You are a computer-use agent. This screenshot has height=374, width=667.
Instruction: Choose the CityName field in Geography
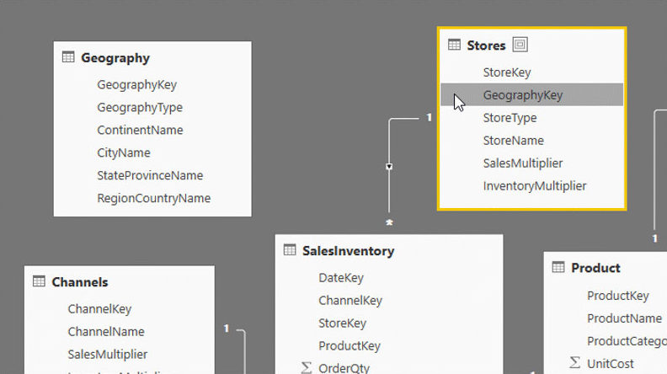pos(123,153)
